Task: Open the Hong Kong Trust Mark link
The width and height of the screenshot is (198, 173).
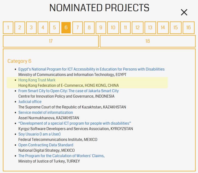Action: 37,80
